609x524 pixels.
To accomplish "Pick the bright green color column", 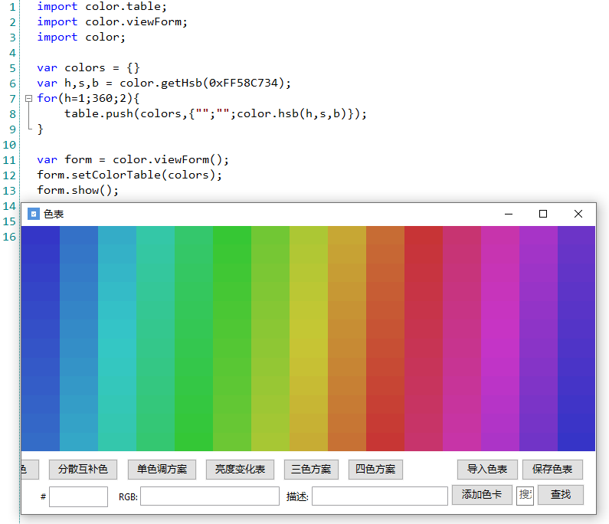I will tap(231, 337).
